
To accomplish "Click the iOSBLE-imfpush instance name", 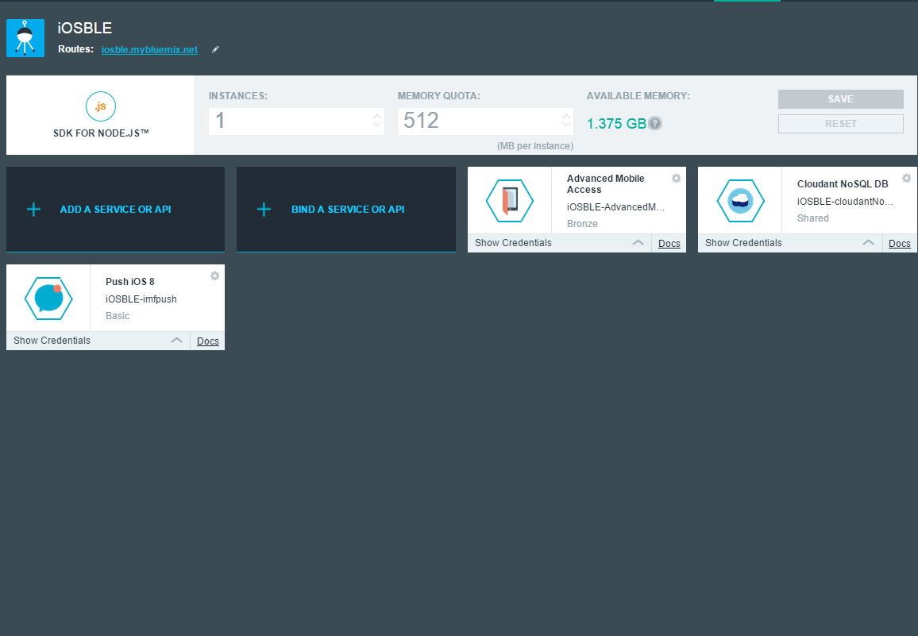I will (x=141, y=299).
